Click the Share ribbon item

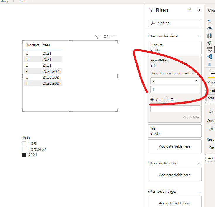22,1
